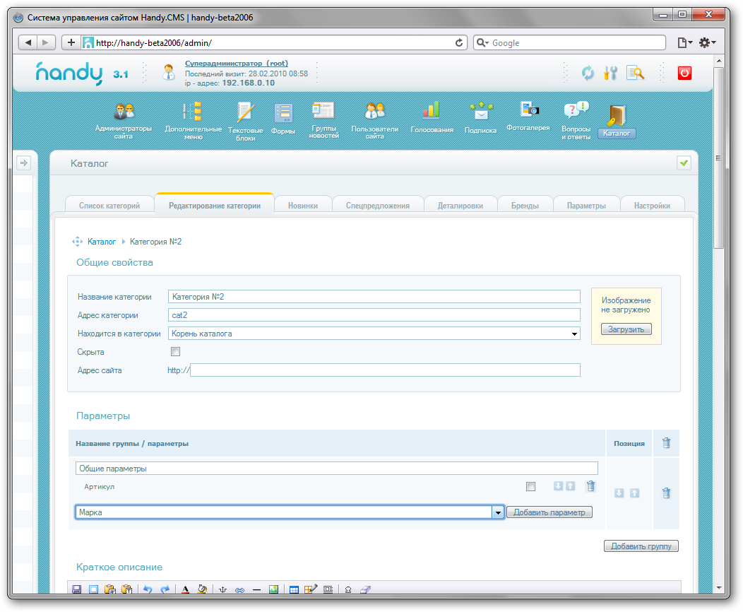Click the refresh arrows icon in header
The height and width of the screenshot is (612, 743).
pos(588,72)
